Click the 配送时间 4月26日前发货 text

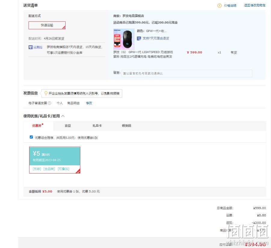[46, 39]
